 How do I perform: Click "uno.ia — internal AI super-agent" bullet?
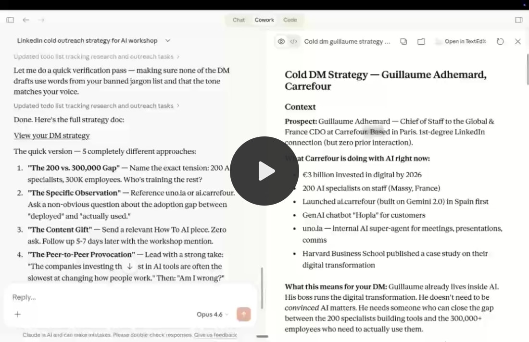tap(402, 234)
